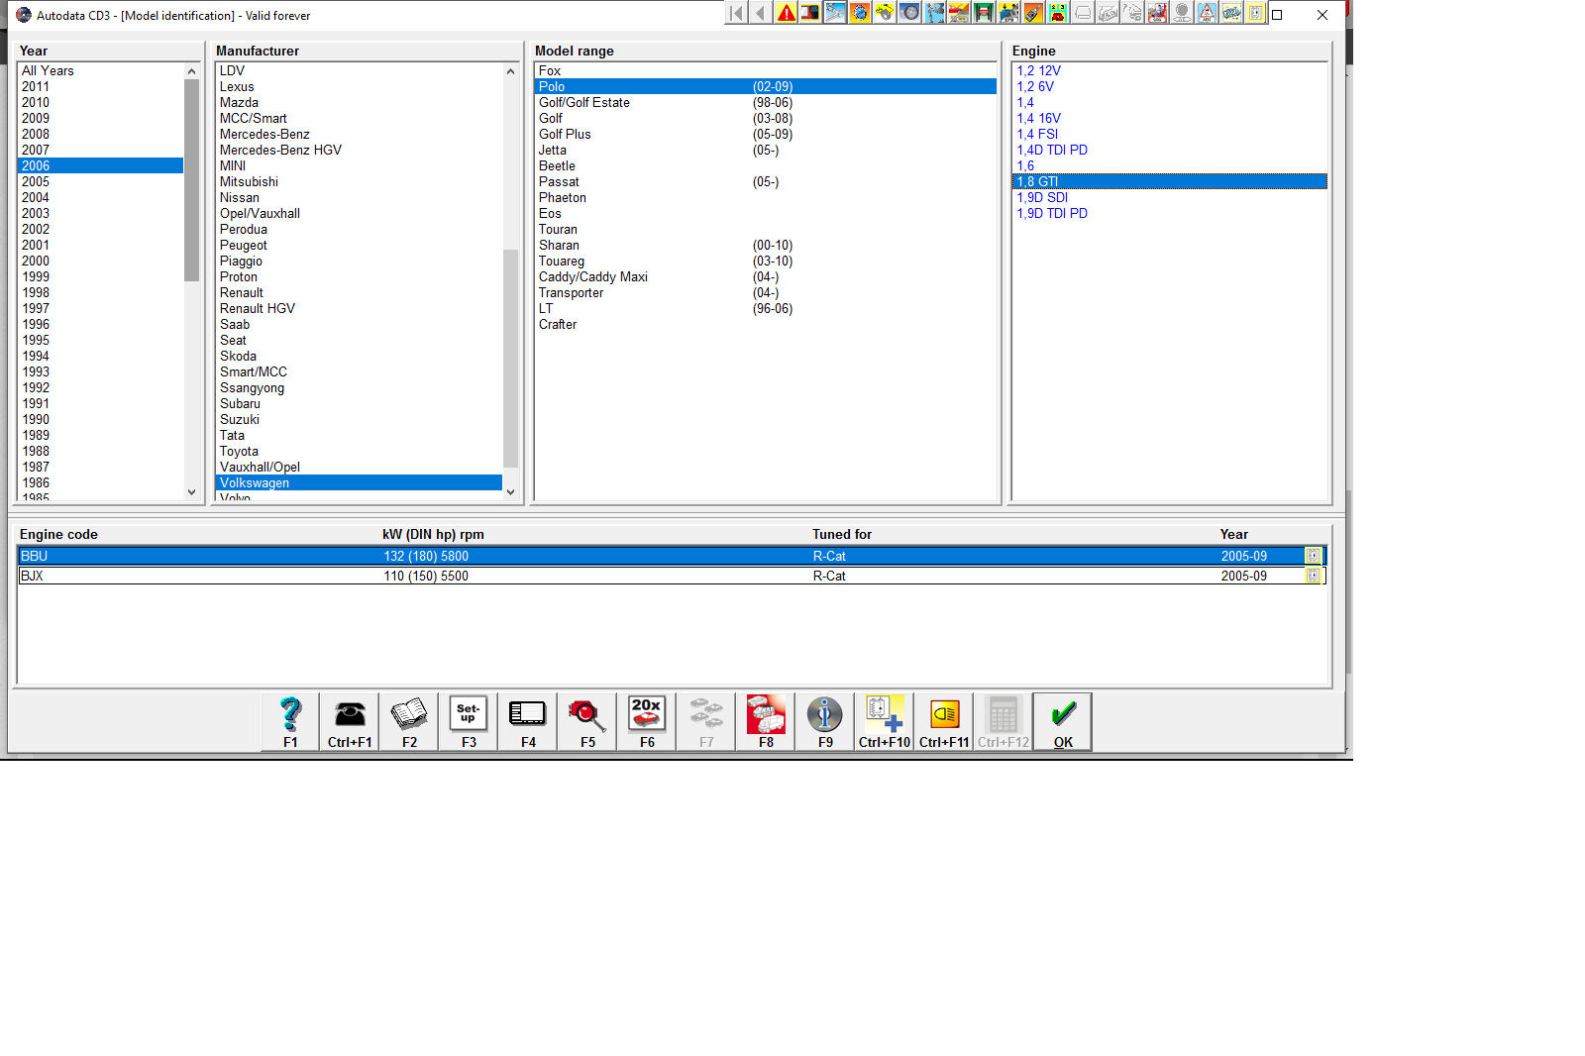Open the F2 book icon
This screenshot has width=1585, height=1056.
click(x=409, y=721)
